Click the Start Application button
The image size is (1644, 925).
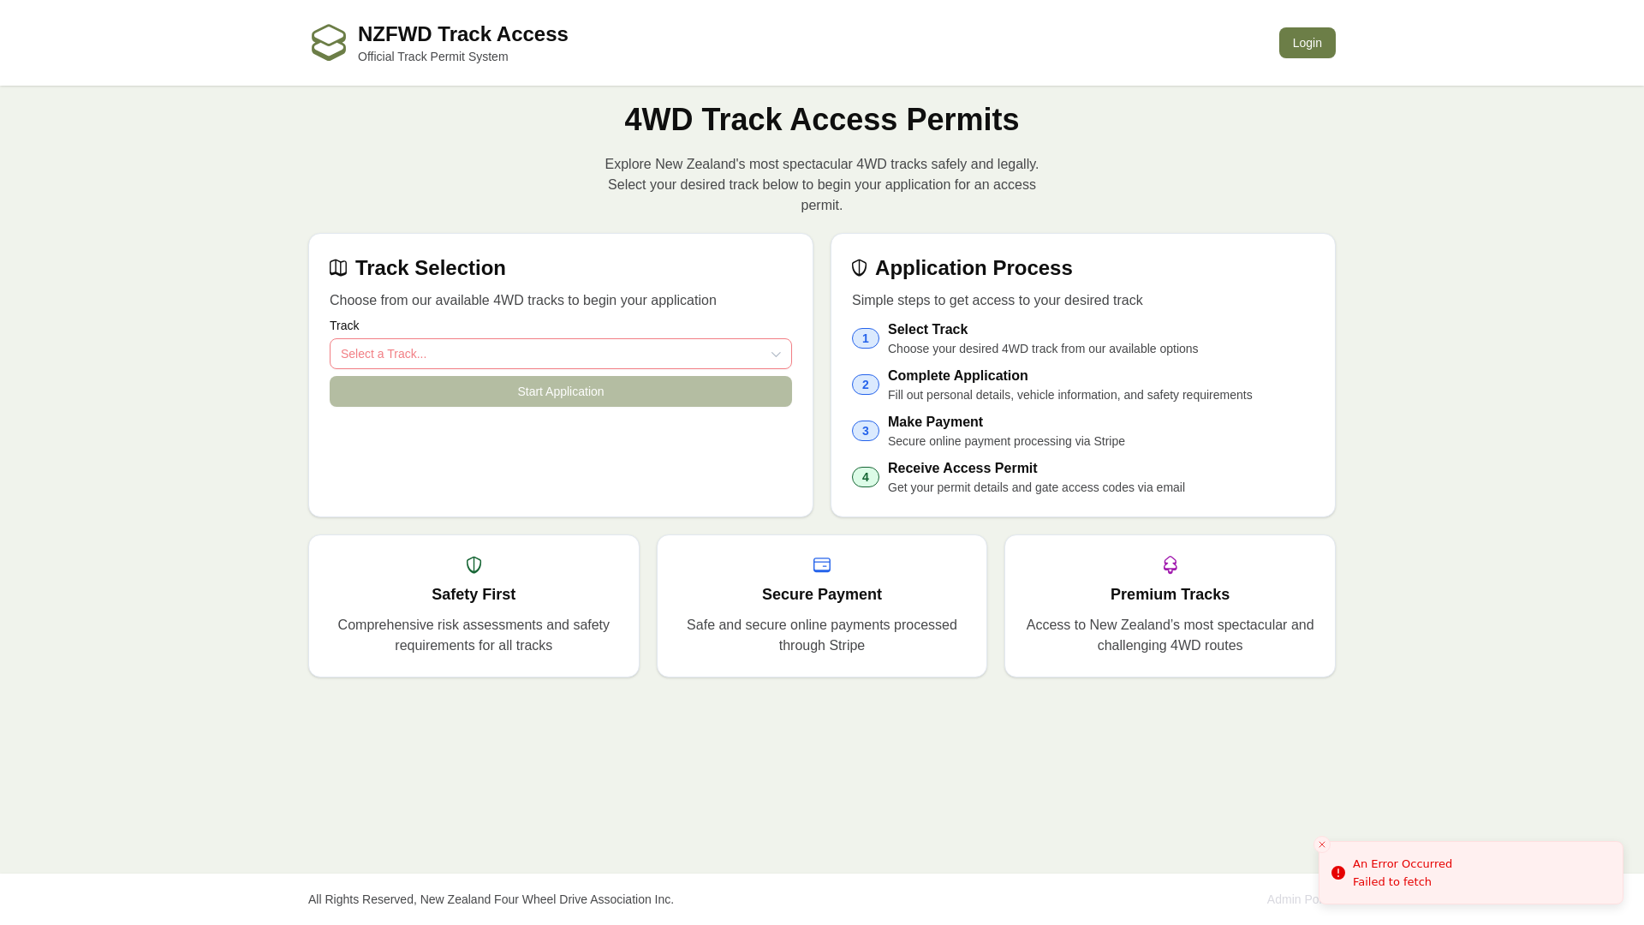coord(561,391)
